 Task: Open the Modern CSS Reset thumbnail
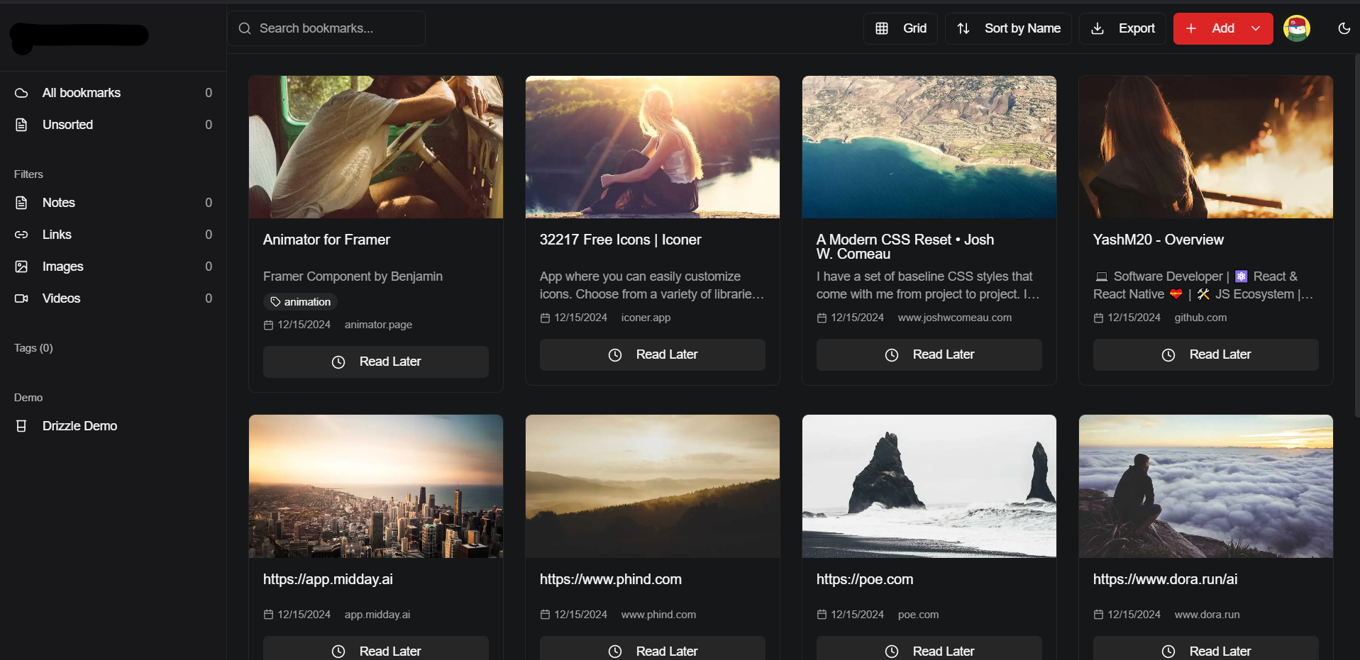(x=929, y=147)
